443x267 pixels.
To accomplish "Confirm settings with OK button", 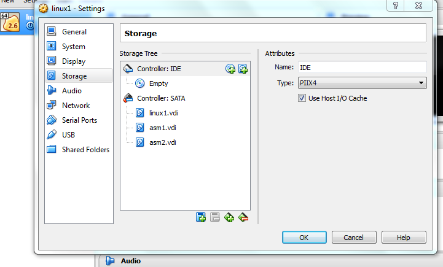I will [x=304, y=238].
